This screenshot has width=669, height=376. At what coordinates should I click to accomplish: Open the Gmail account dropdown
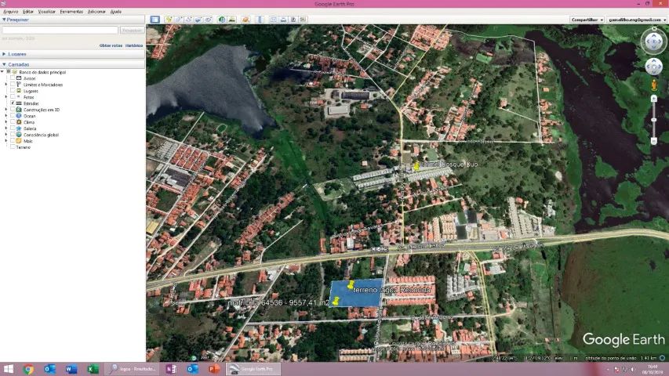(637, 20)
